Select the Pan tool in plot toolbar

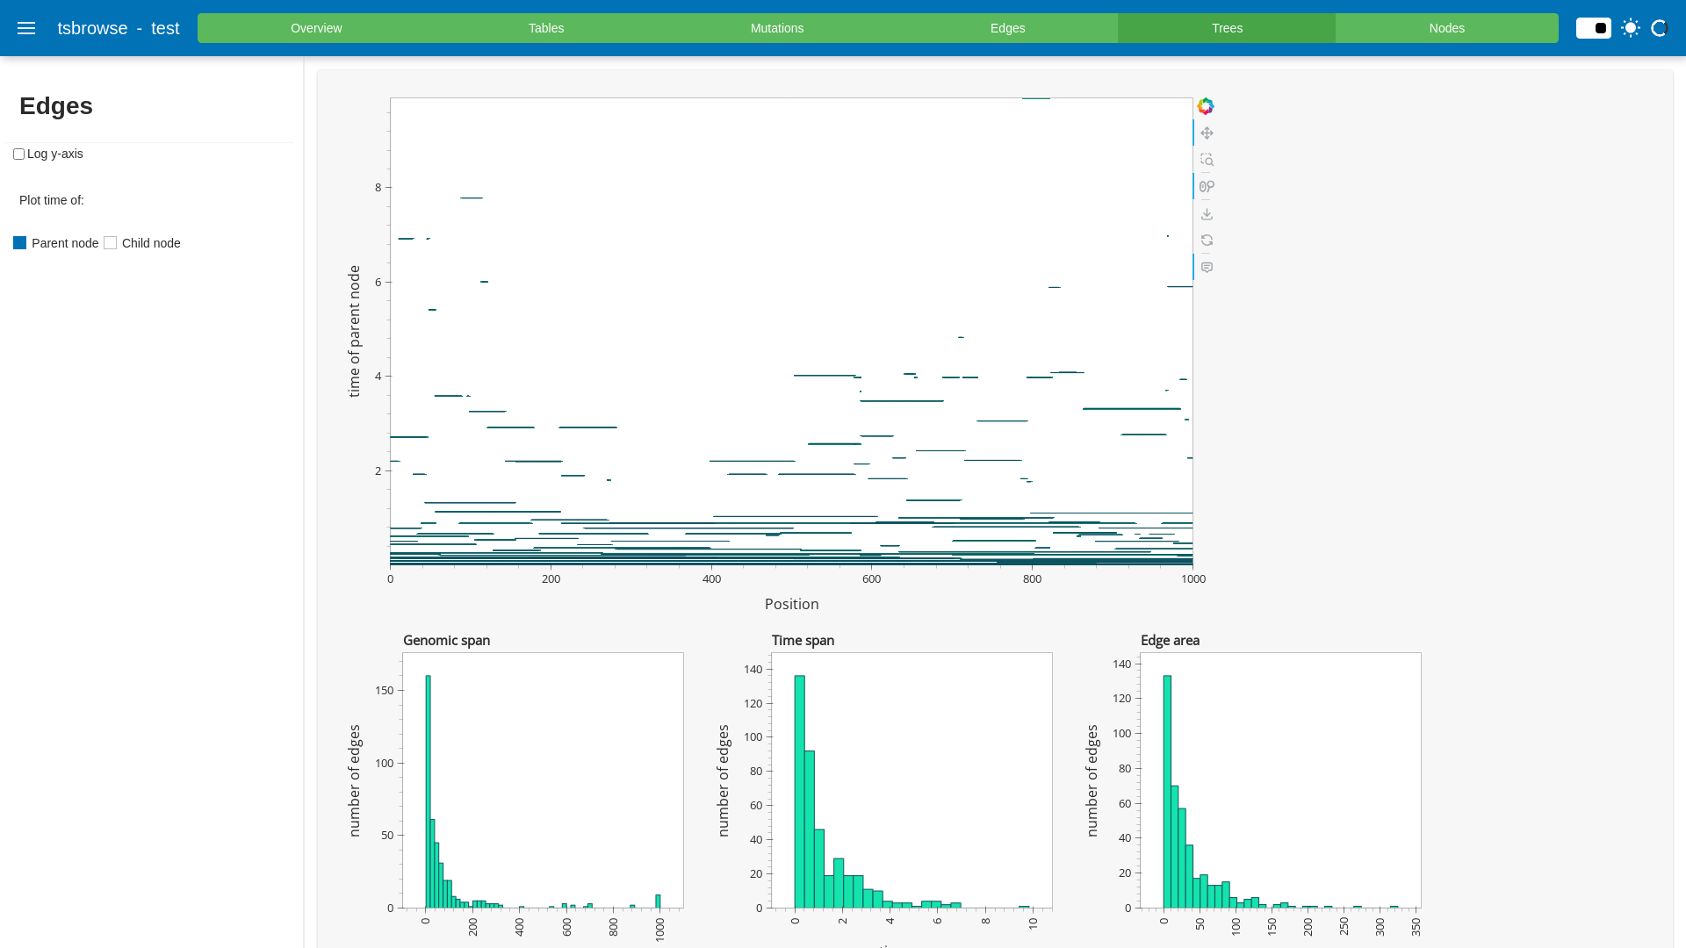point(1207,133)
